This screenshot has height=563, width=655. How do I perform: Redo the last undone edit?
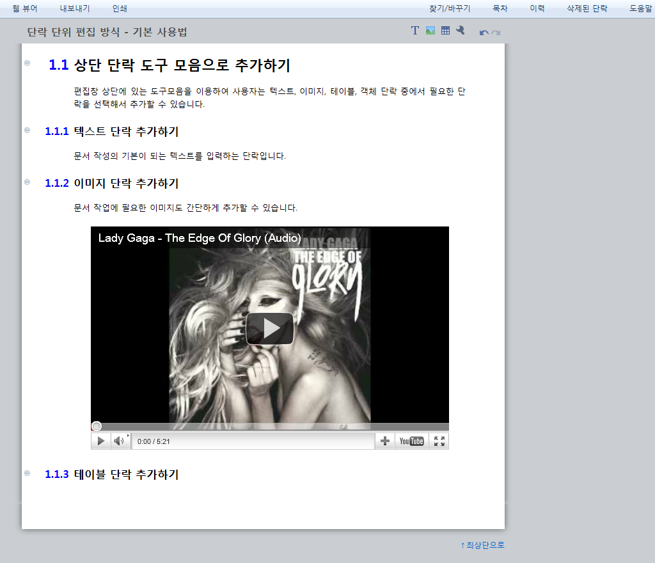tap(496, 33)
